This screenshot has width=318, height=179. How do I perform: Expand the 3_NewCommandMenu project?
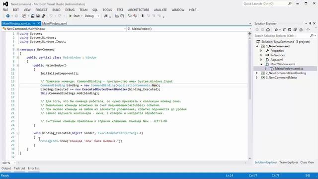(x=257, y=78)
